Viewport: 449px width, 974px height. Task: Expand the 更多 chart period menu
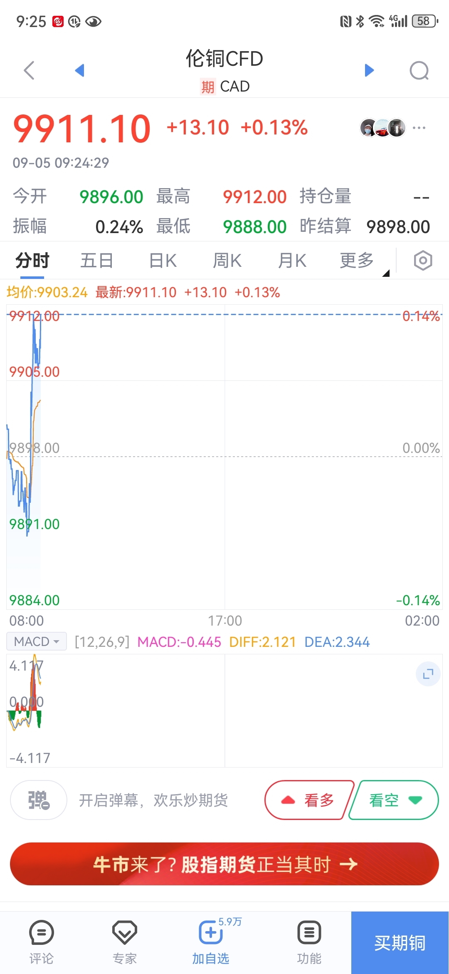[357, 261]
